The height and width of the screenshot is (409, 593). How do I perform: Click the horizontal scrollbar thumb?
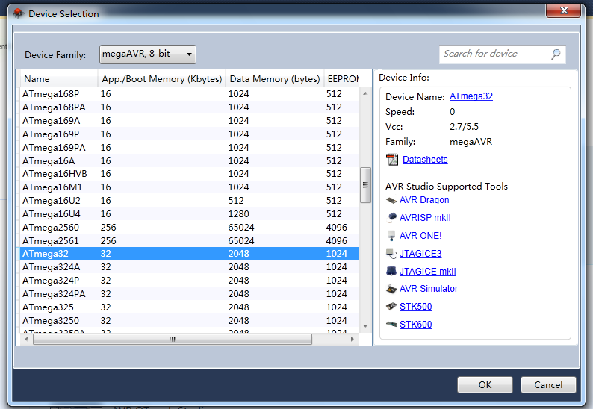coord(173,339)
